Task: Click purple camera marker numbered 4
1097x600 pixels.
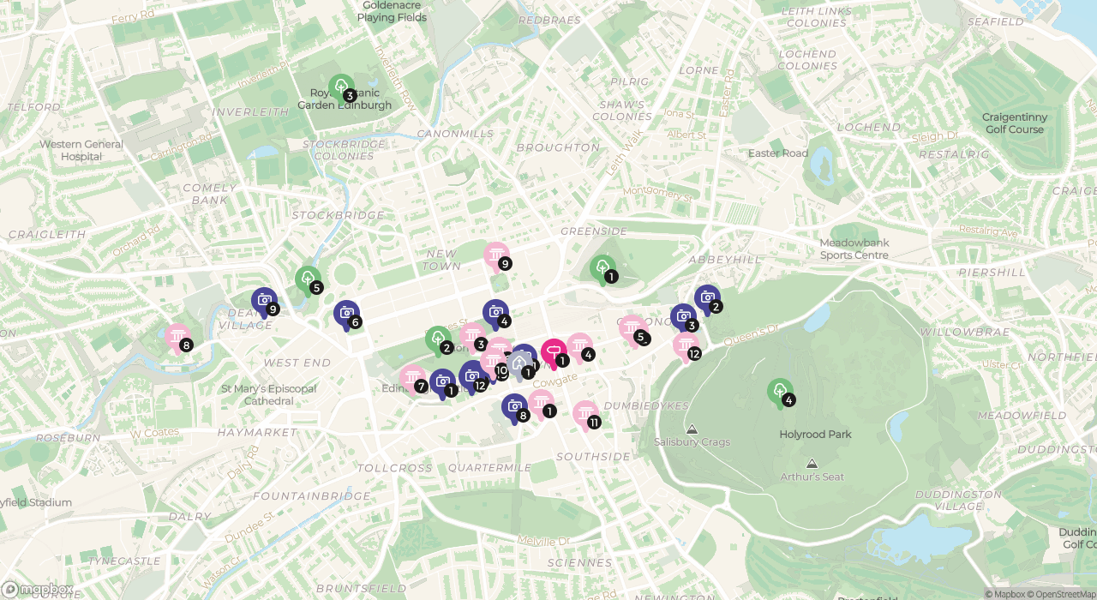Action: click(x=495, y=313)
